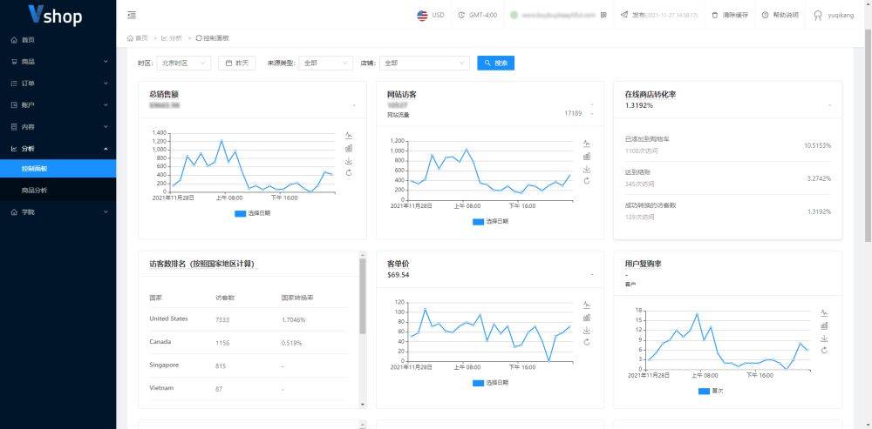
Task: Go to 首页 in the sidebar
Action: (x=58, y=40)
